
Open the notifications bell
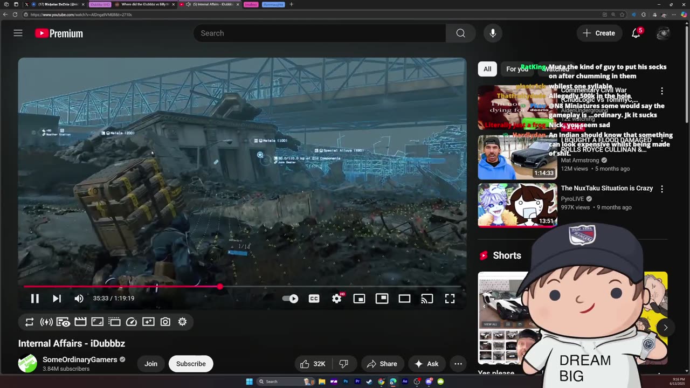pyautogui.click(x=636, y=33)
